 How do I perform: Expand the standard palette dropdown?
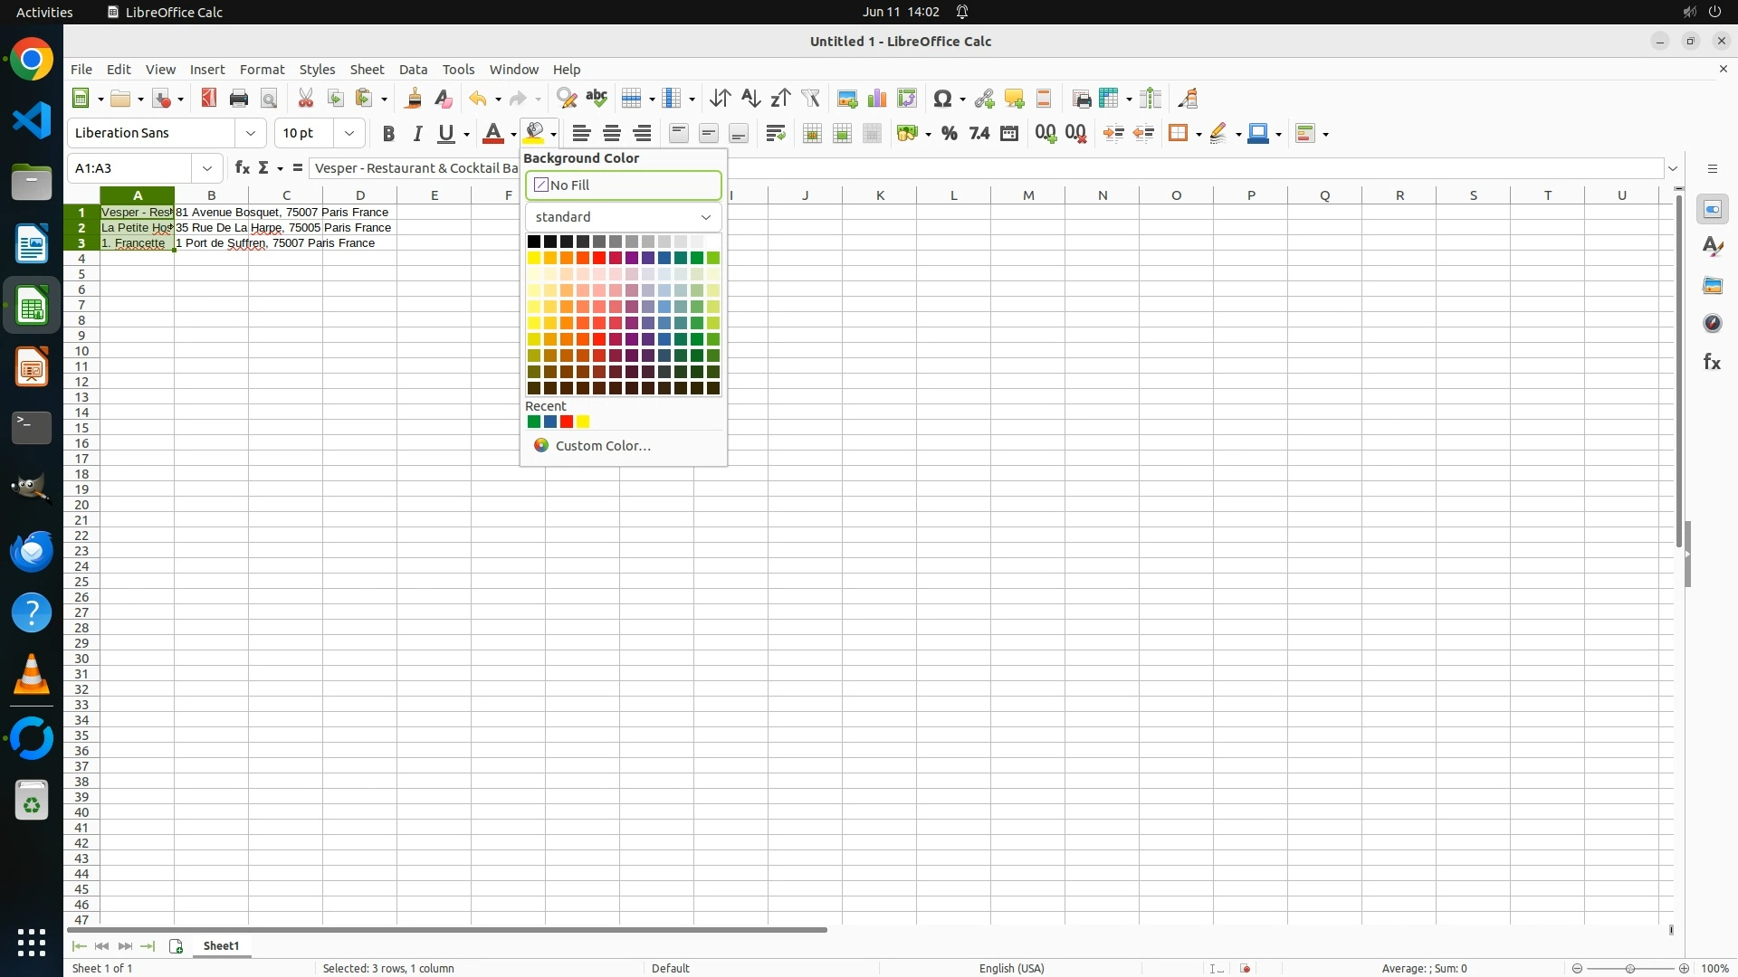point(623,217)
